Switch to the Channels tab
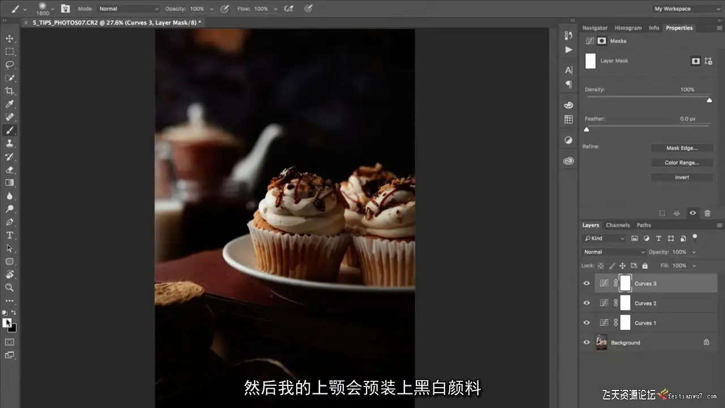Viewport: 725px width, 408px height. [618, 225]
